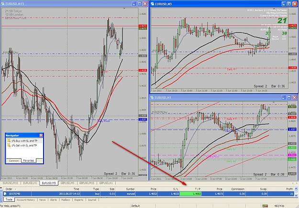Maximize the EURUSD,M15 chart window
The image size is (299, 208).
coord(140,4)
